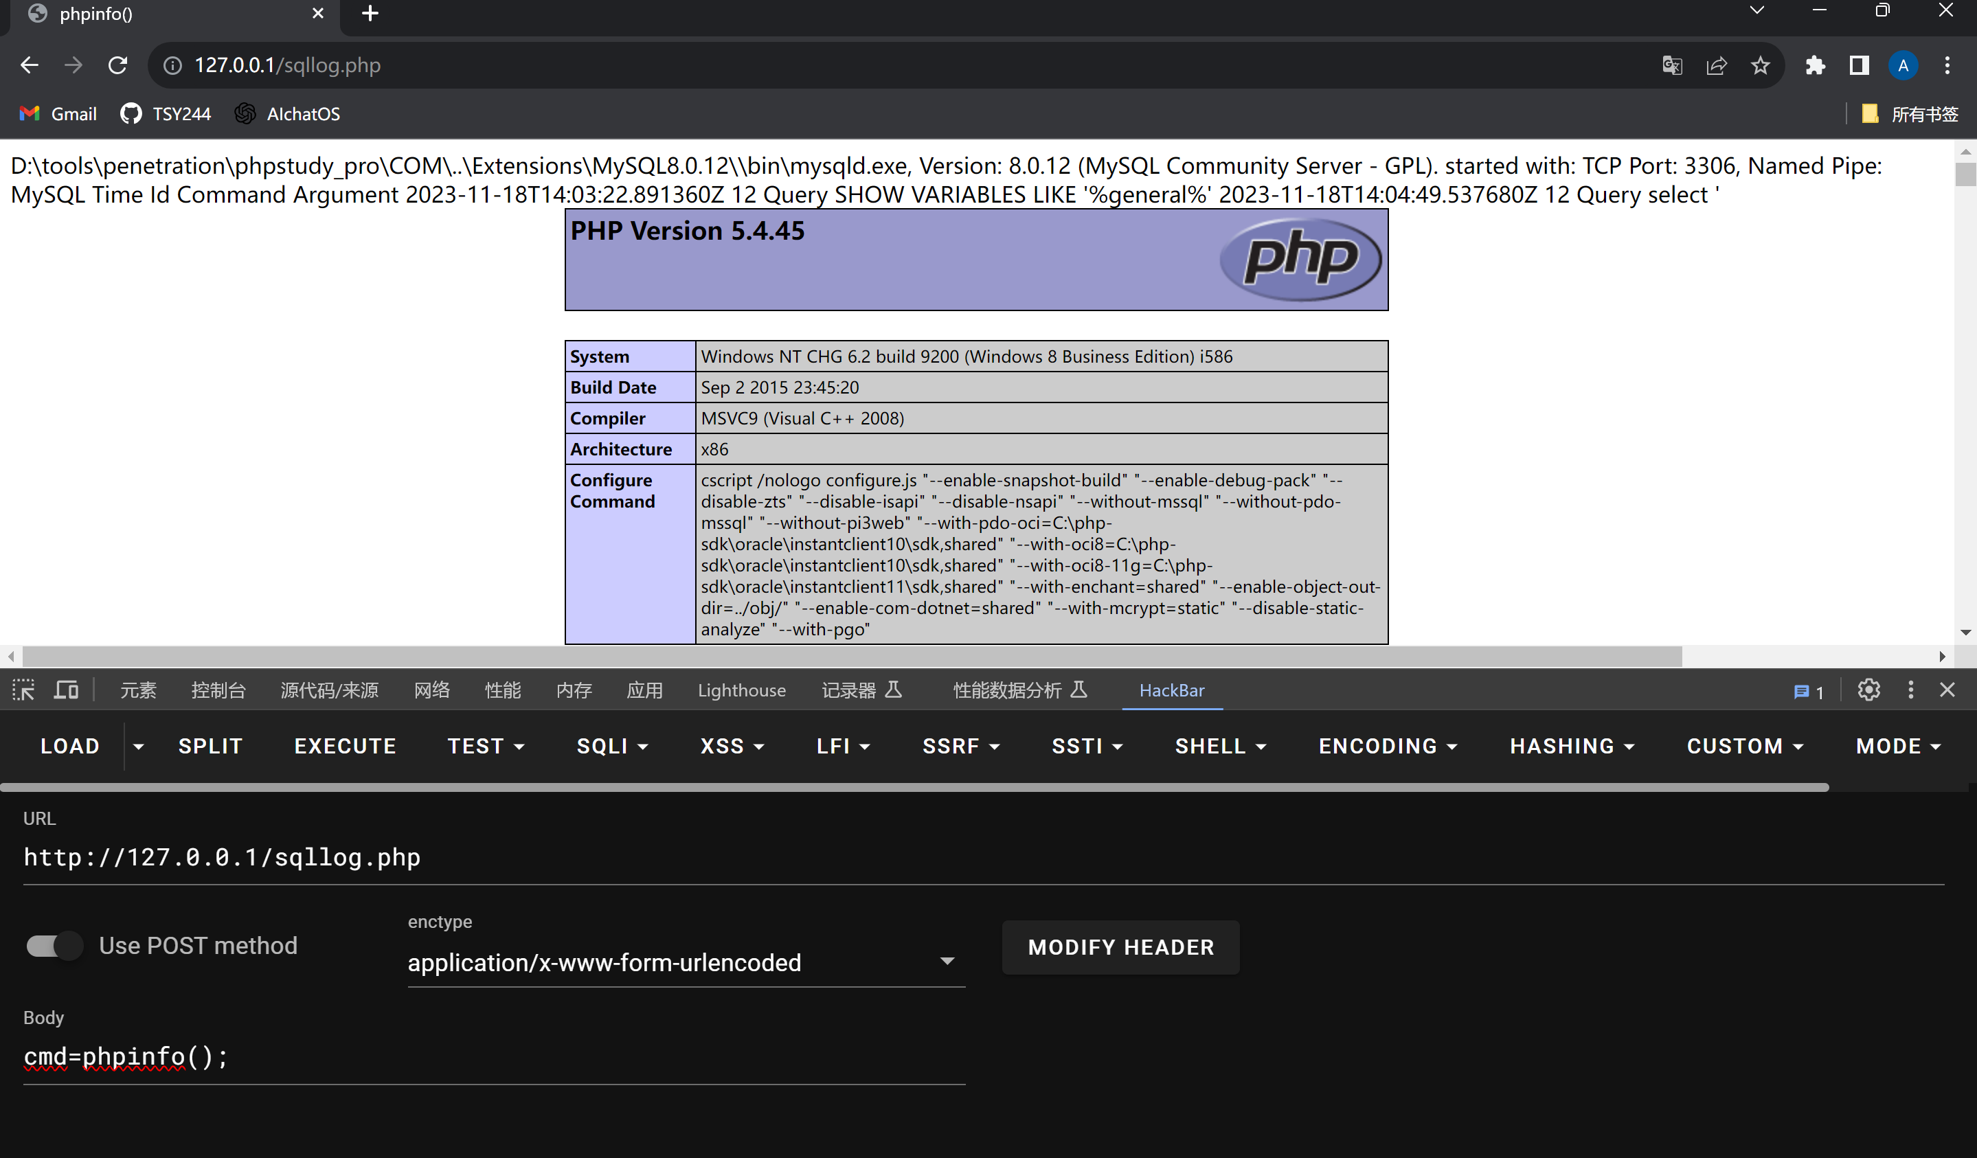
Task: Click the EXECUTE button
Action: pos(346,746)
